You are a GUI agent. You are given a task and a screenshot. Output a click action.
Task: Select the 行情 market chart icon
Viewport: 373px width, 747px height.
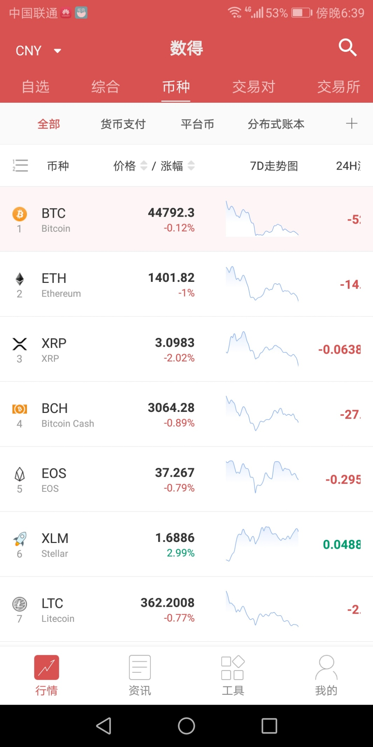point(47,667)
